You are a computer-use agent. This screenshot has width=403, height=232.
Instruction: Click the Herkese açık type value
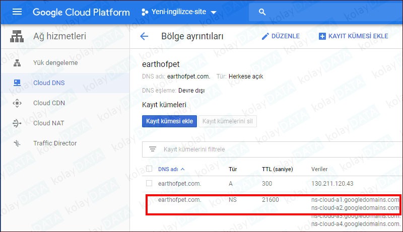point(246,76)
